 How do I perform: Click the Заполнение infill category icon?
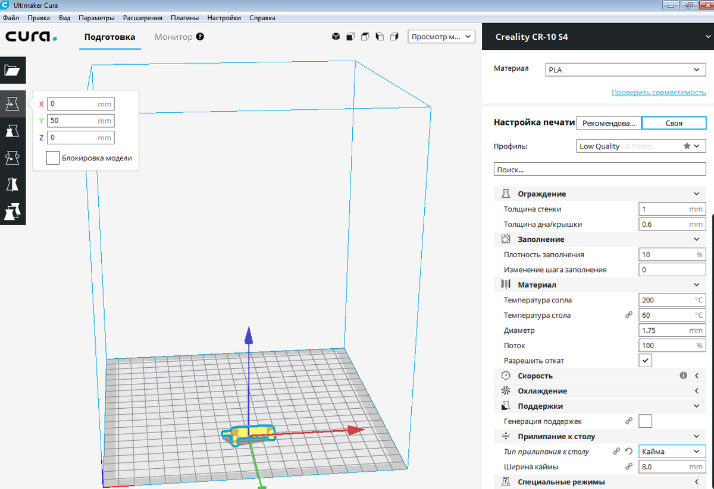(x=506, y=239)
